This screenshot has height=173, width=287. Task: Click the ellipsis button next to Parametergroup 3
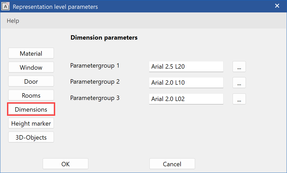(x=239, y=99)
